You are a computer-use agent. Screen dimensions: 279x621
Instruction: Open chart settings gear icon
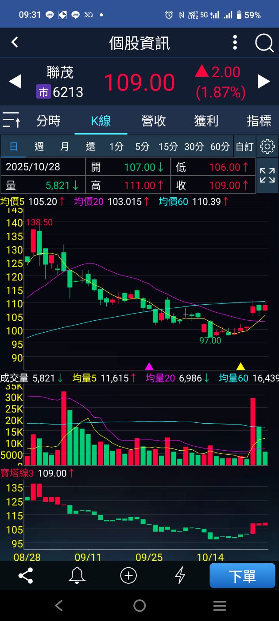tap(267, 147)
